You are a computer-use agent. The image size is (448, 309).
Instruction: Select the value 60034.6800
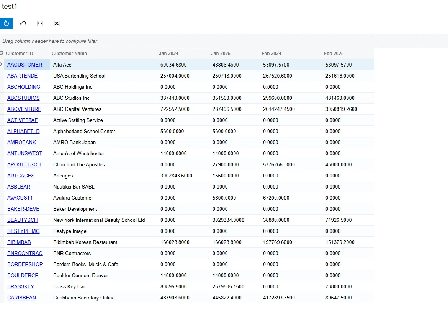click(173, 65)
